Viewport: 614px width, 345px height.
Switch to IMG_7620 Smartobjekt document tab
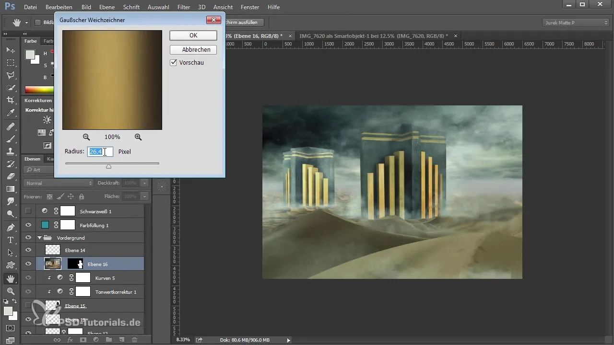[x=373, y=36]
